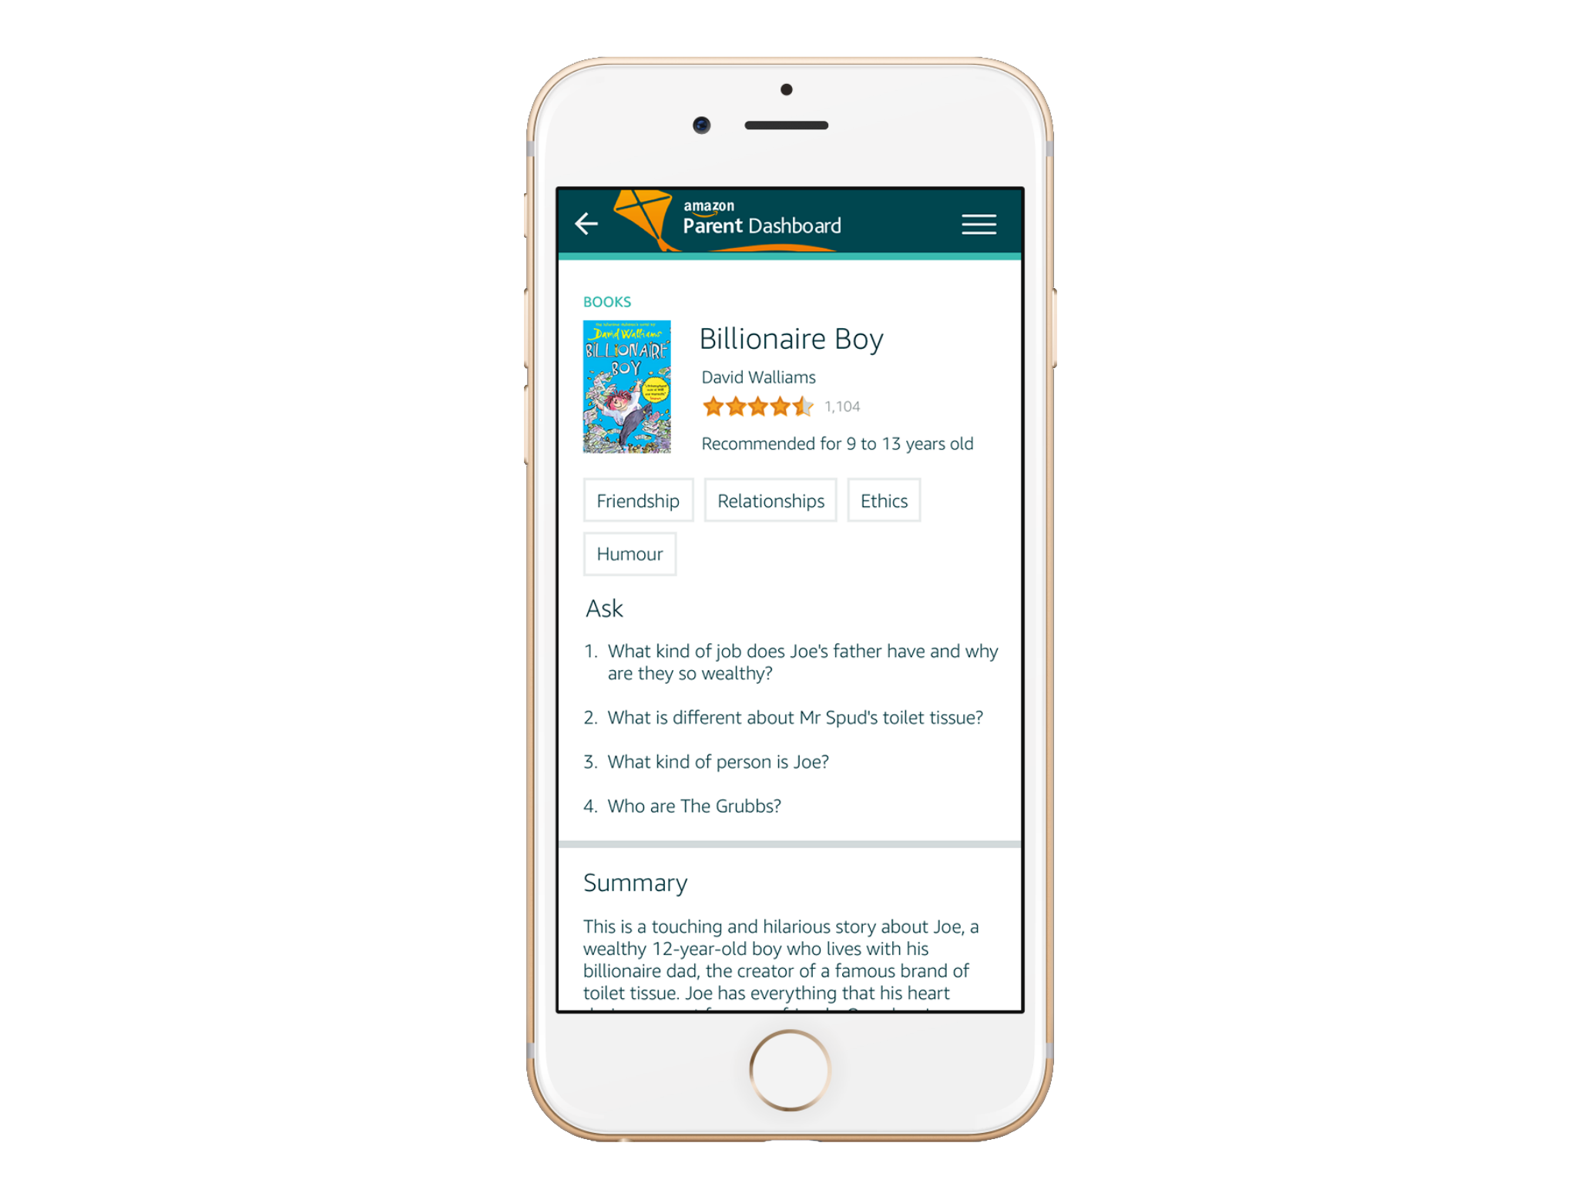Open navigation menu tab
1578x1183 pixels.
point(982,223)
